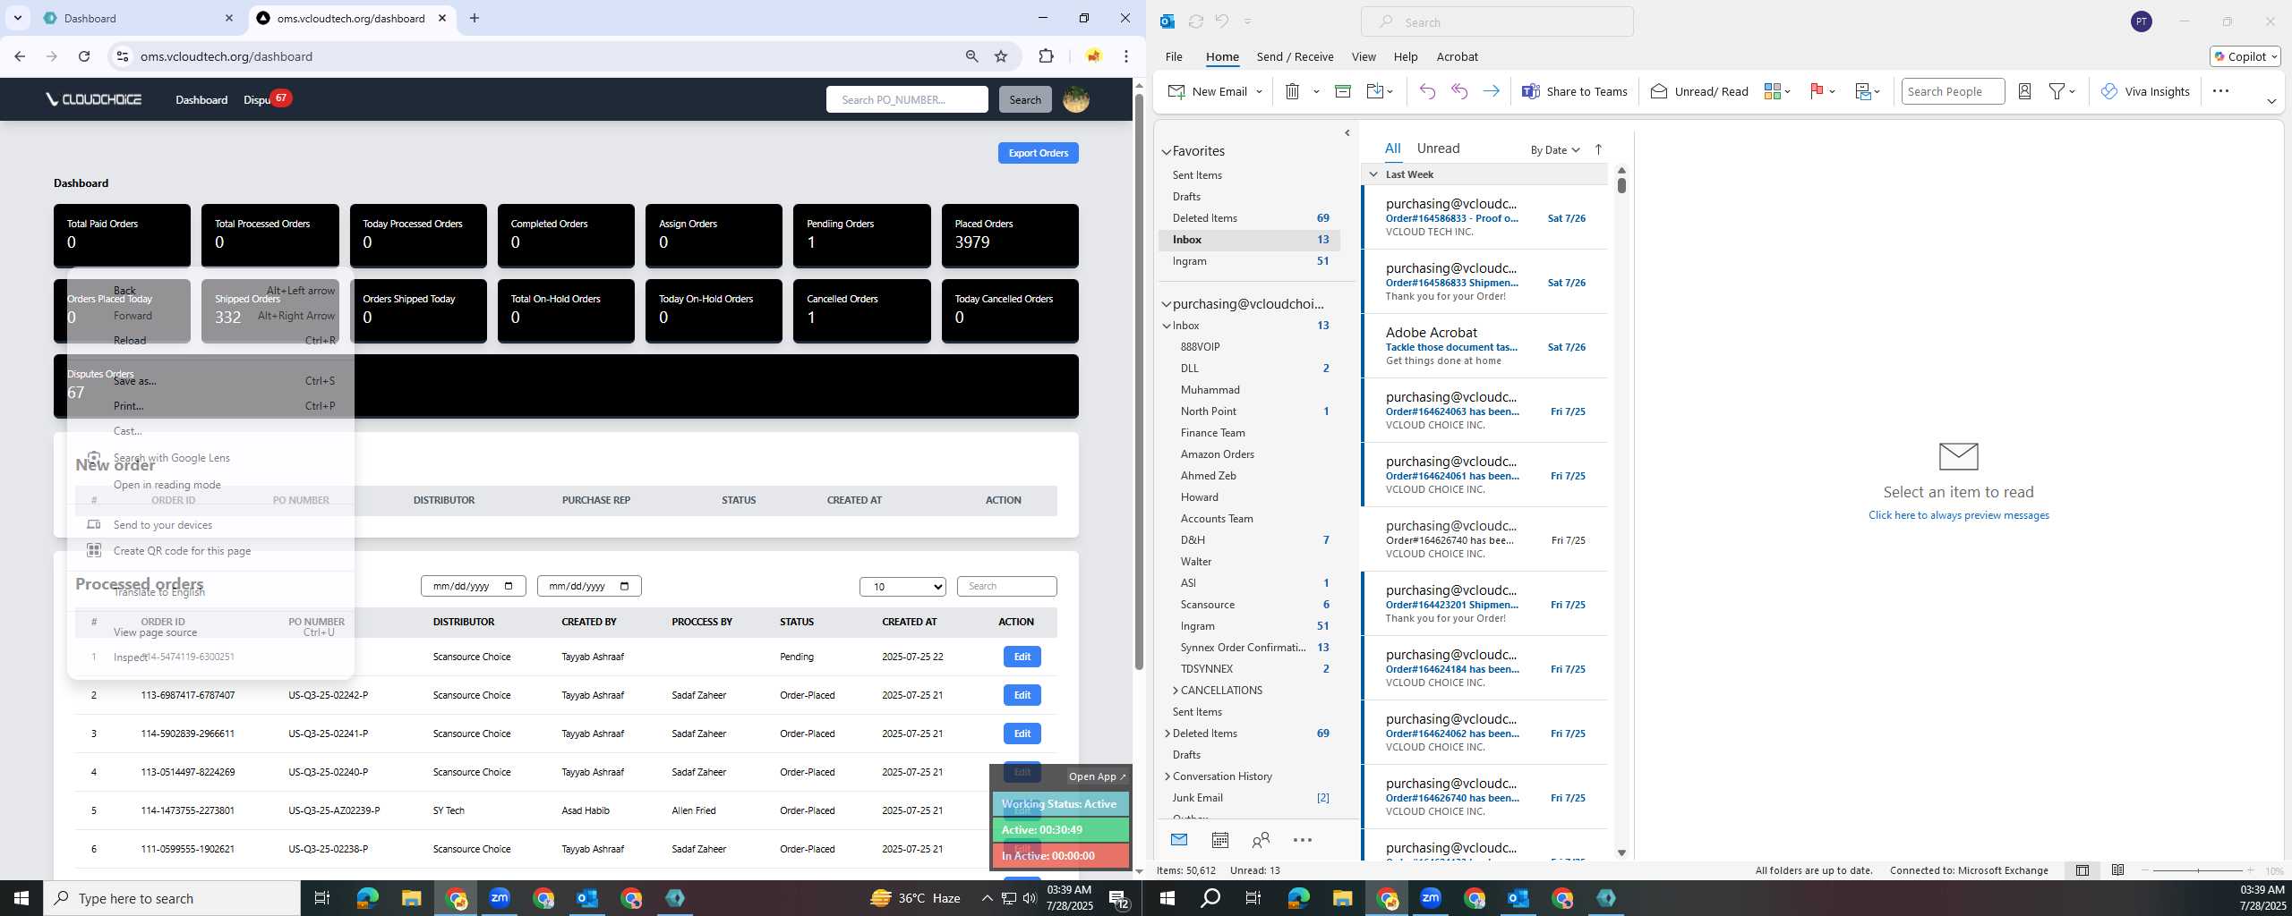Open the More commands ellipsis in Outlook ribbon
This screenshot has height=916, width=2292.
pyautogui.click(x=2220, y=91)
